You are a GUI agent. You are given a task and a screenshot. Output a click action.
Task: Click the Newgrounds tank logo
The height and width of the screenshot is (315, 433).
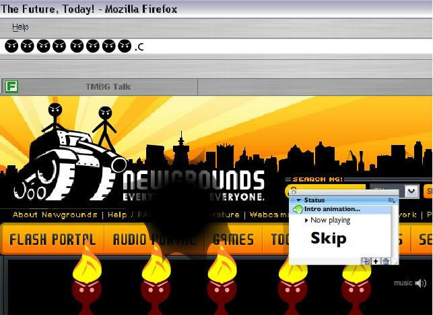(67, 162)
